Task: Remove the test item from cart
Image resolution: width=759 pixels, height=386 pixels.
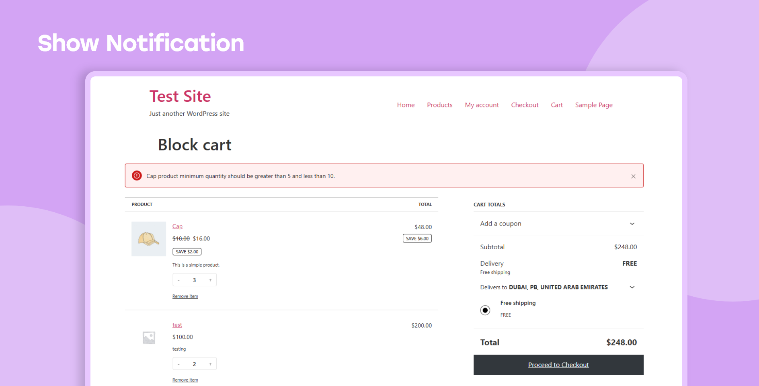Action: [185, 380]
